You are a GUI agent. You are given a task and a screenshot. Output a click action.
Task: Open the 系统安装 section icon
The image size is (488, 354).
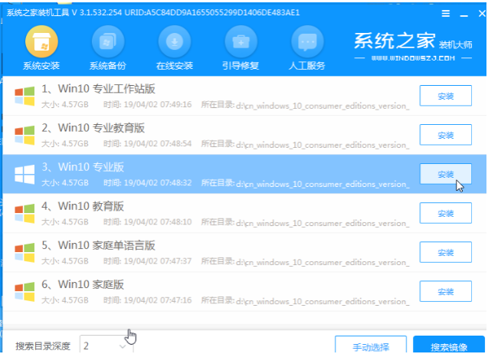pos(41,41)
